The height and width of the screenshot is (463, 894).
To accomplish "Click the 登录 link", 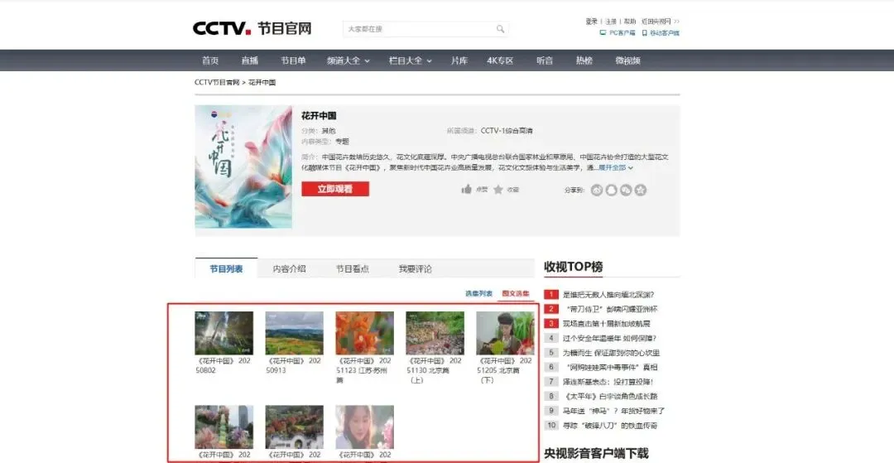I will [591, 22].
